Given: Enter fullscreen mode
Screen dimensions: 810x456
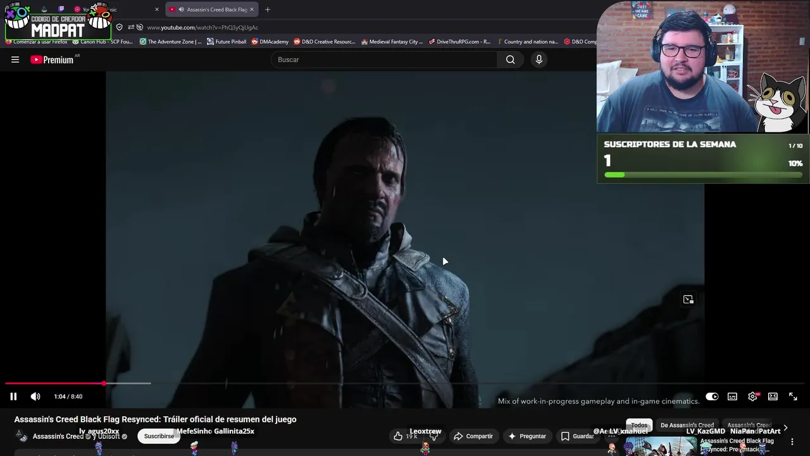Looking at the screenshot, I should [793, 396].
